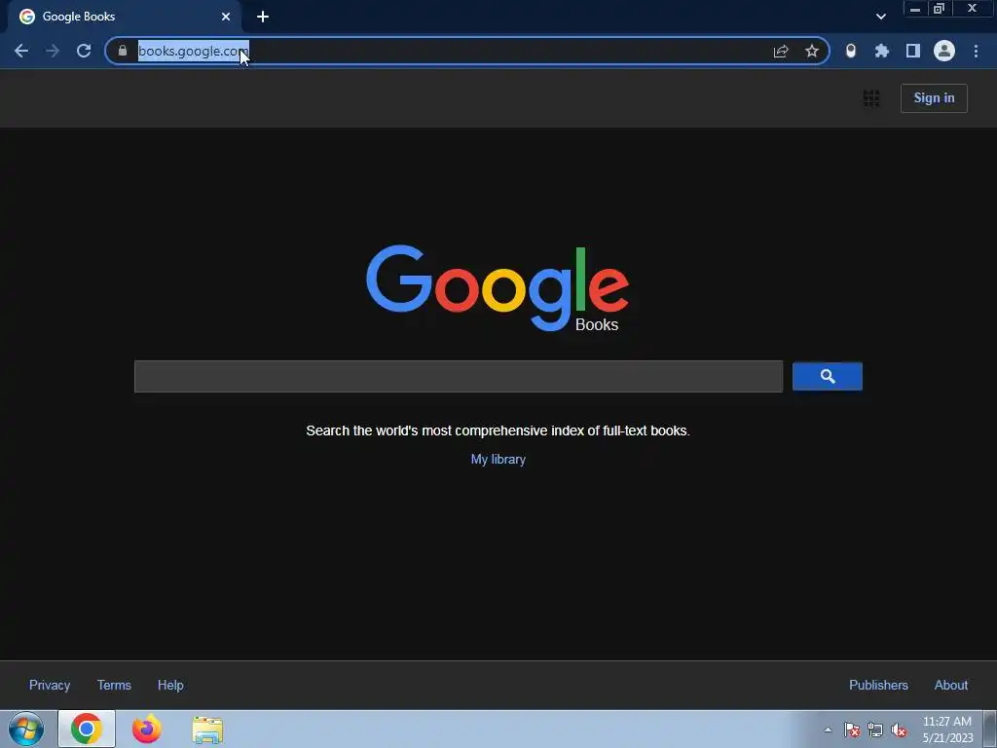The height and width of the screenshot is (748, 997).
Task: Open the Chrome profile avatar
Action: pyautogui.click(x=944, y=51)
